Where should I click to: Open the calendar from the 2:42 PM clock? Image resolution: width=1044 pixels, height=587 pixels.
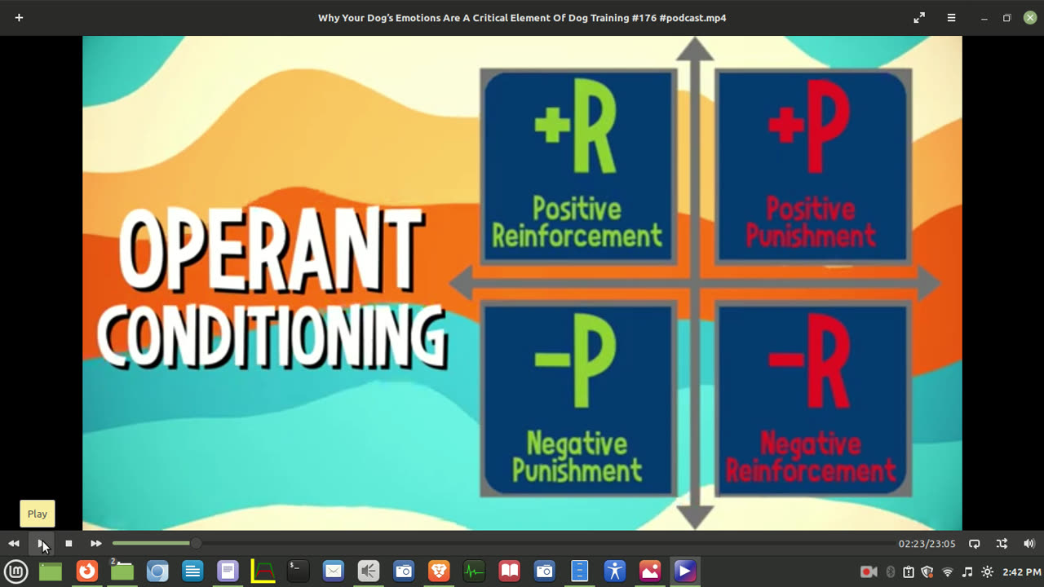1021,572
